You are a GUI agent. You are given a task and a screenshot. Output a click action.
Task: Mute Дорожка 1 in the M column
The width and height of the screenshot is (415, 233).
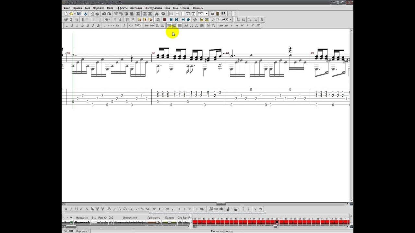(x=96, y=222)
